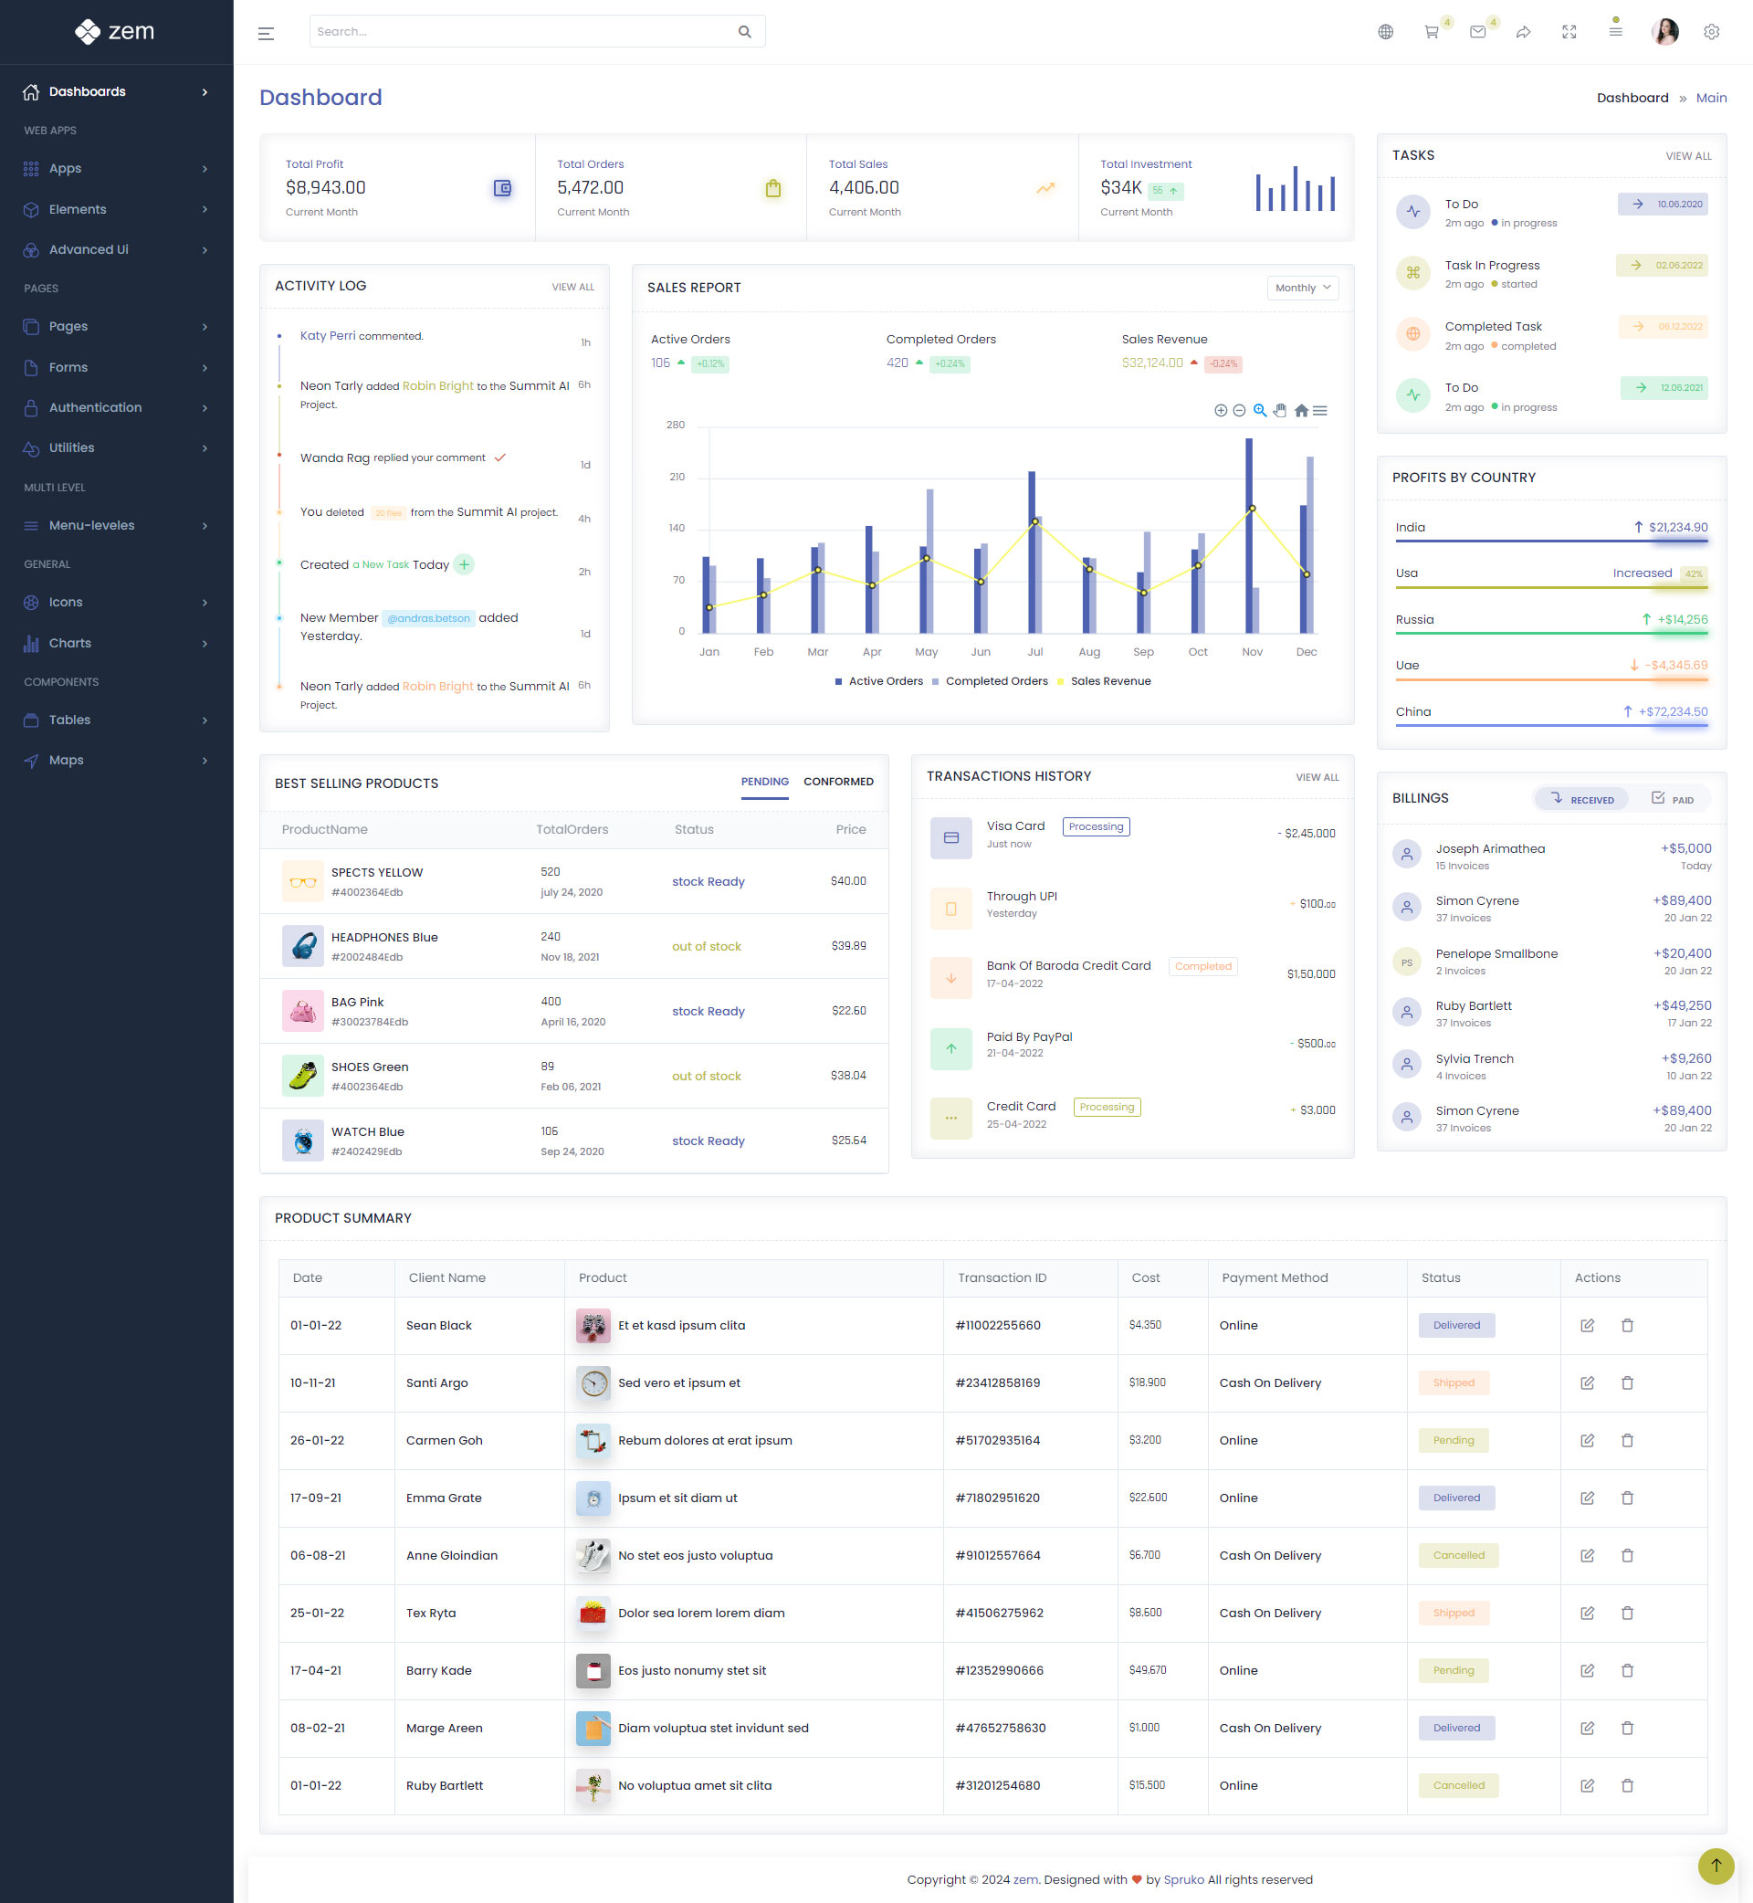Viewport: 1753px width, 1903px height.
Task: Open the settings gear in header
Action: coord(1710,32)
